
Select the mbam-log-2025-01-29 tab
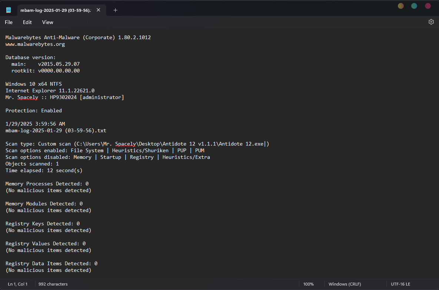pyautogui.click(x=55, y=10)
